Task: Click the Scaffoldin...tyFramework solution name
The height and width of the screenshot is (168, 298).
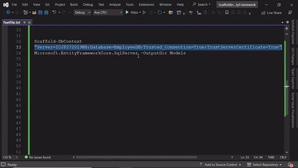Action: (x=237, y=5)
